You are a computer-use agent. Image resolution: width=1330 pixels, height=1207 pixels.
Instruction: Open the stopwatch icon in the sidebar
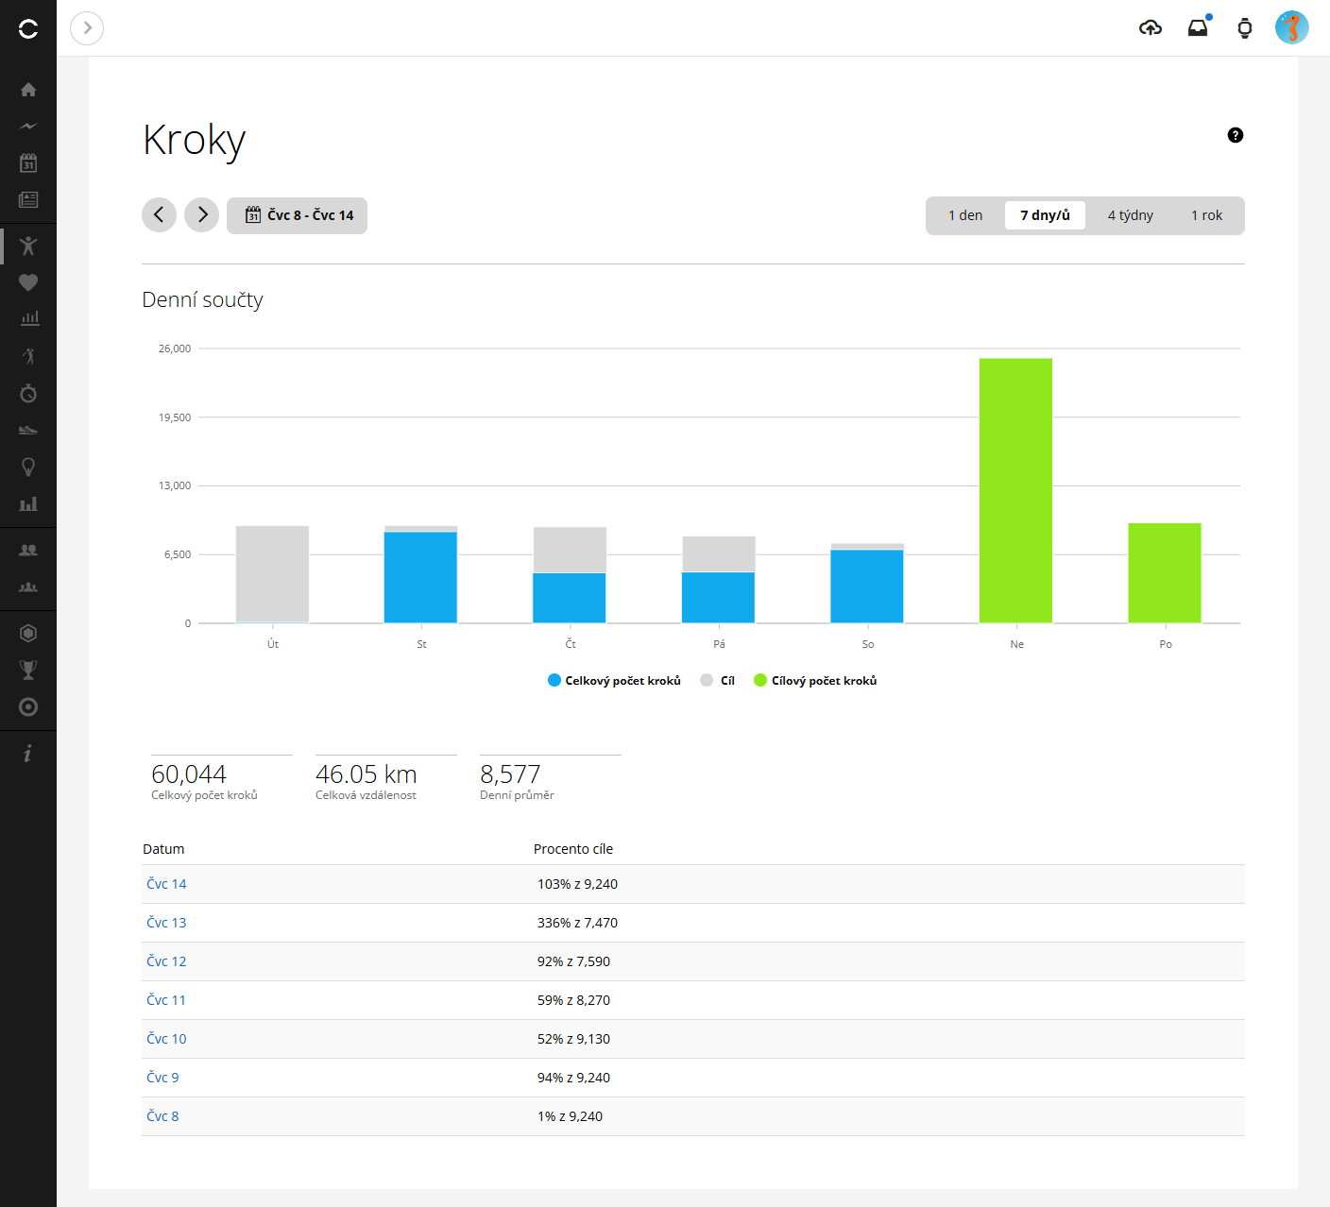click(28, 393)
